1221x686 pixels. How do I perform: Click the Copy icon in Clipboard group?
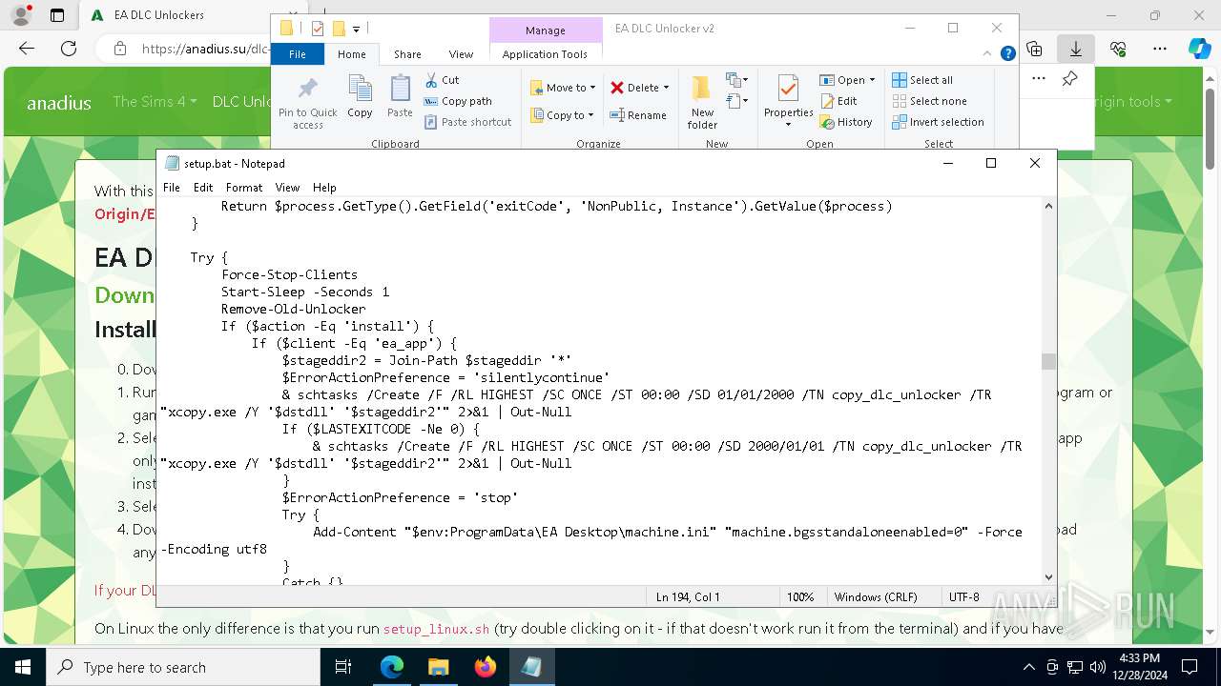[360, 96]
